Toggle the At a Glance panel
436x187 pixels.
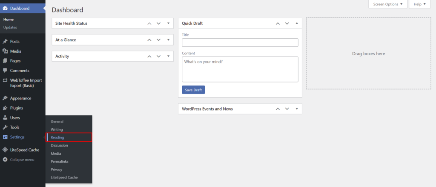coord(169,40)
